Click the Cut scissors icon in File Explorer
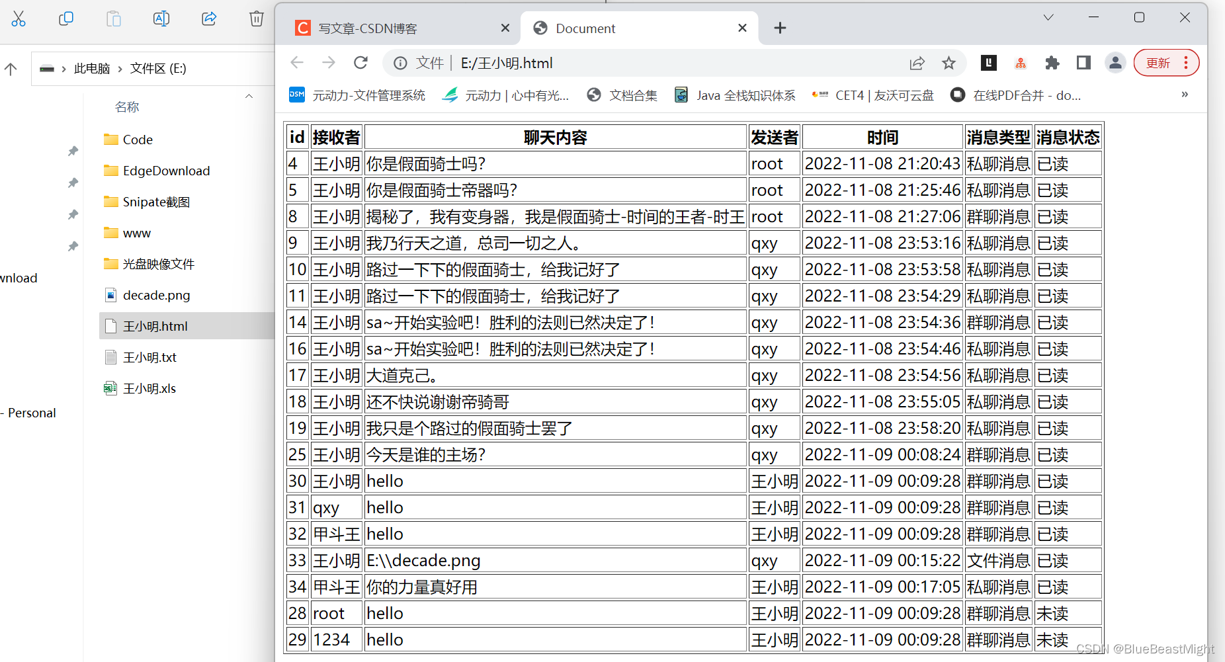1225x662 pixels. point(19,19)
